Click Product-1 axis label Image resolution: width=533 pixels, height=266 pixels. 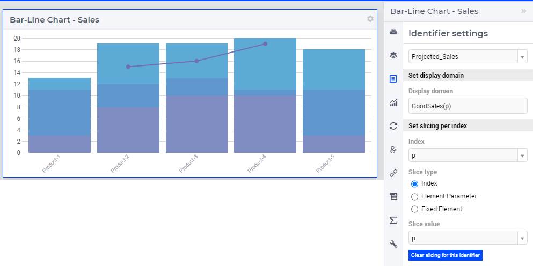52,165
